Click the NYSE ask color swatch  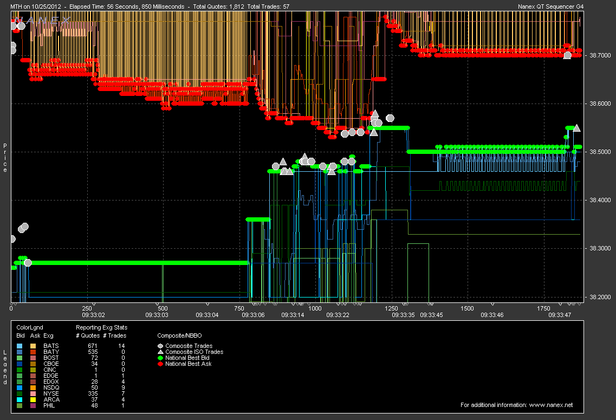tap(33, 393)
